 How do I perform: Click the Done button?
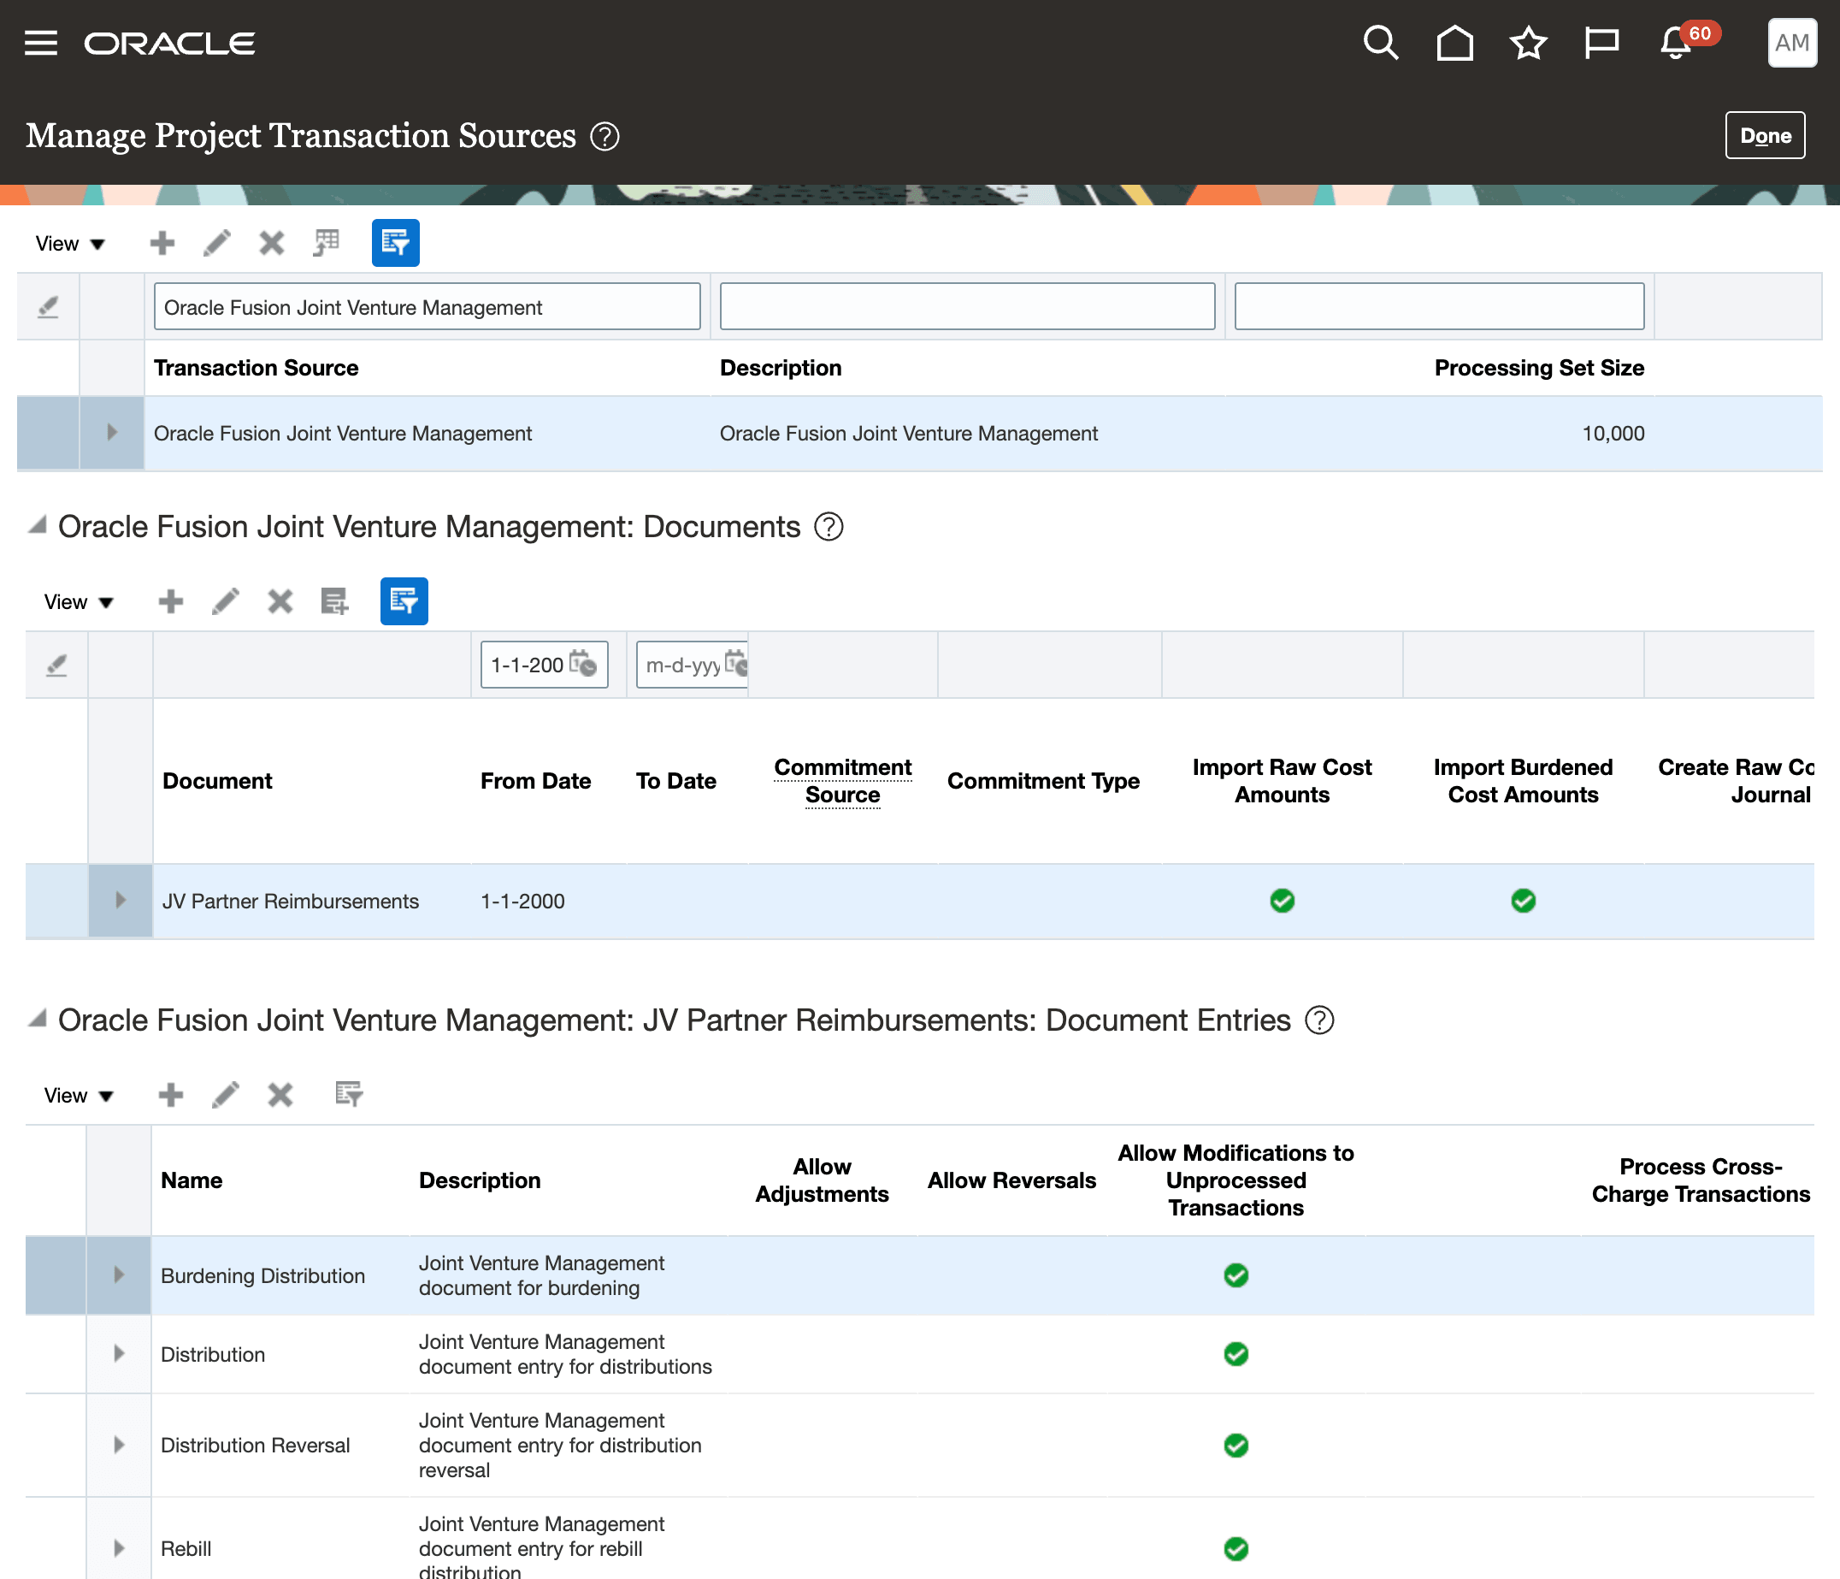coord(1766,135)
